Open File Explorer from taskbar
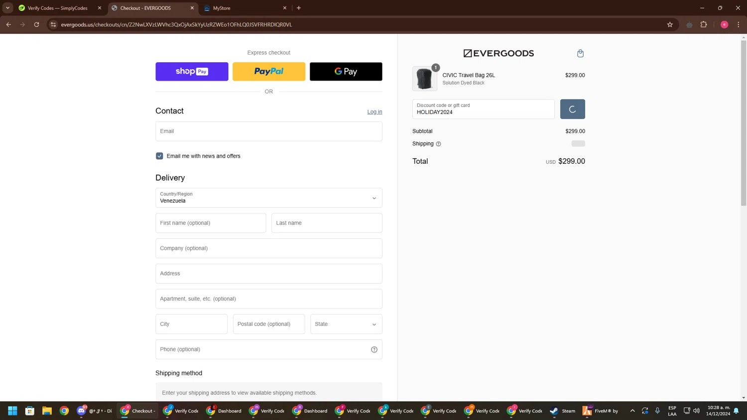Viewport: 747px width, 420px height. coord(47,411)
